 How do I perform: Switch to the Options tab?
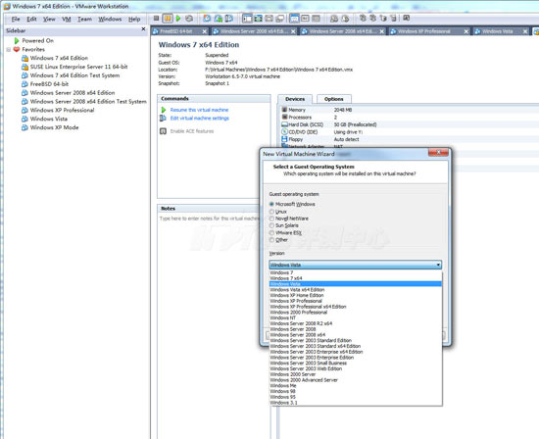(x=334, y=99)
